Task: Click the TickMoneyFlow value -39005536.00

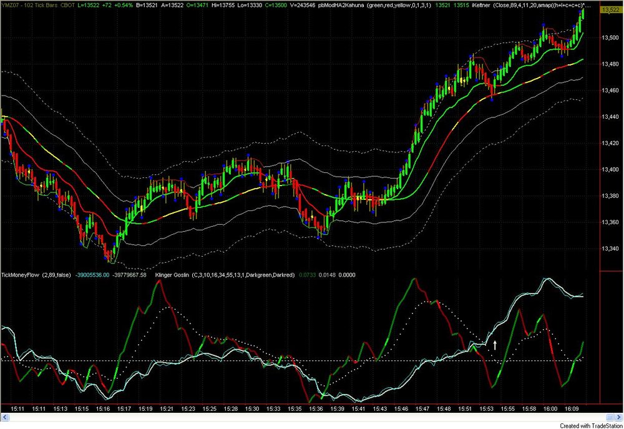Action: click(93, 275)
